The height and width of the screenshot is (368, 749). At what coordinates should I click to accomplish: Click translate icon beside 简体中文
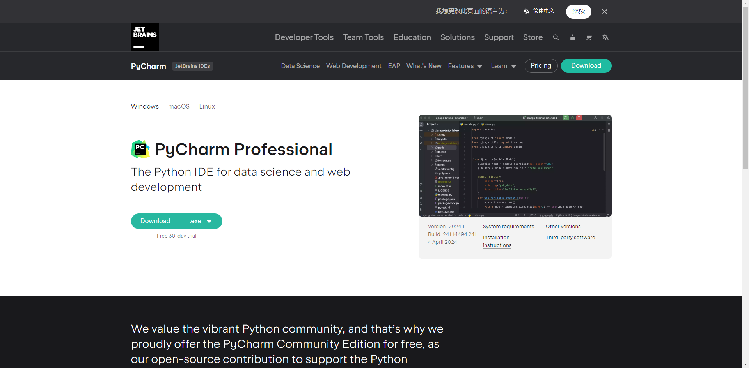click(x=526, y=11)
